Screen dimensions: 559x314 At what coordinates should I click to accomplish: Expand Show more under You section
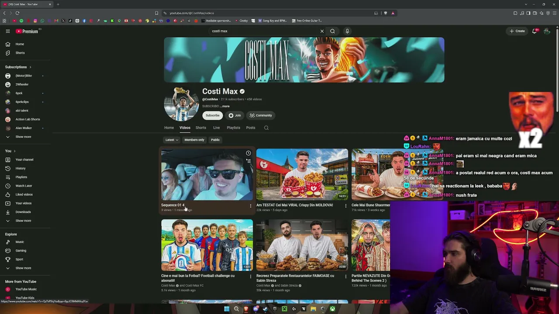click(23, 221)
